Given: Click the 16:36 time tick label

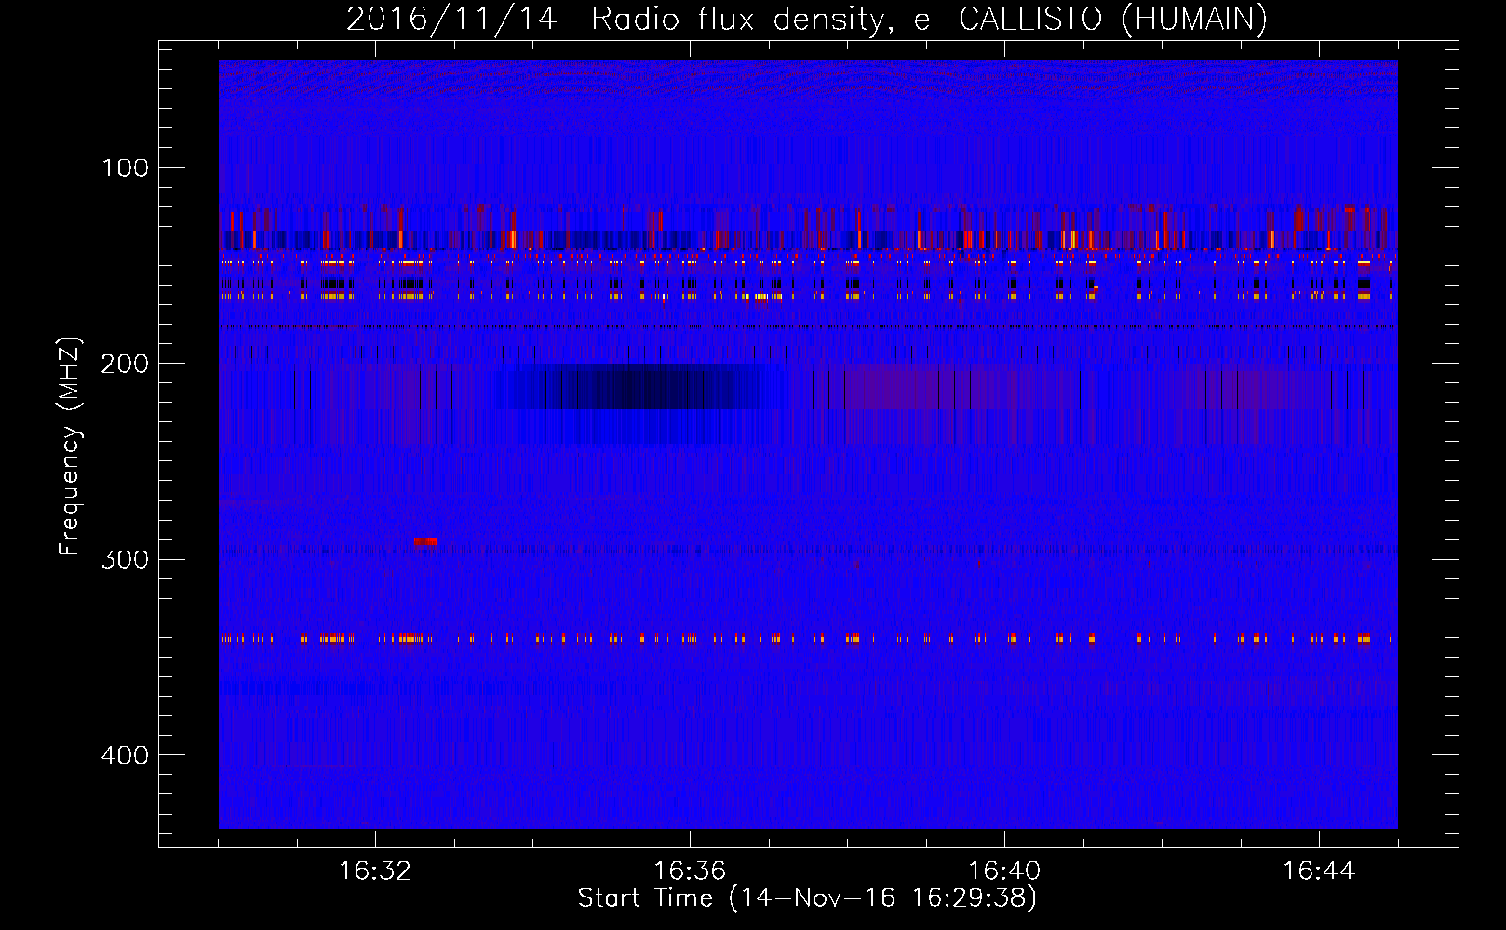Looking at the screenshot, I should [x=690, y=871].
